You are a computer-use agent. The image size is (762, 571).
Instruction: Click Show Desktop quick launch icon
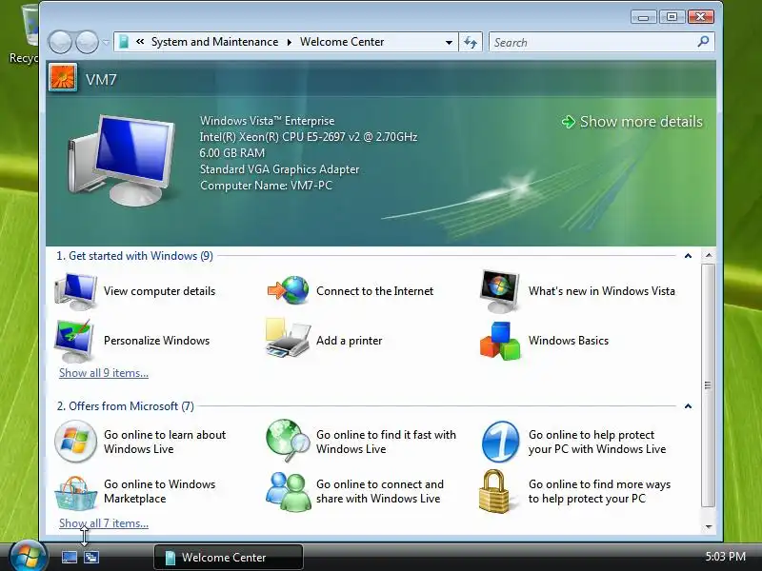(x=70, y=557)
